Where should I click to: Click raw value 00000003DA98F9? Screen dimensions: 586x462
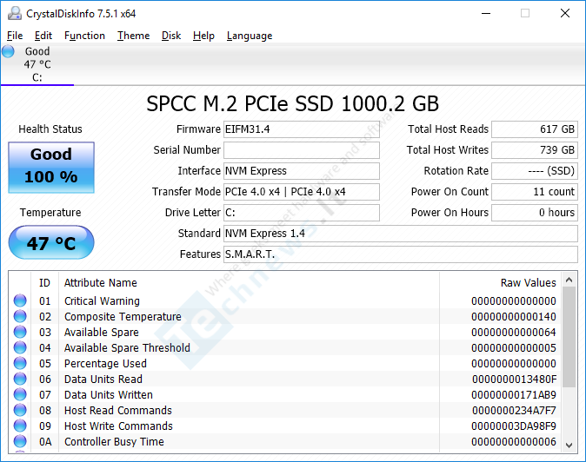514,426
